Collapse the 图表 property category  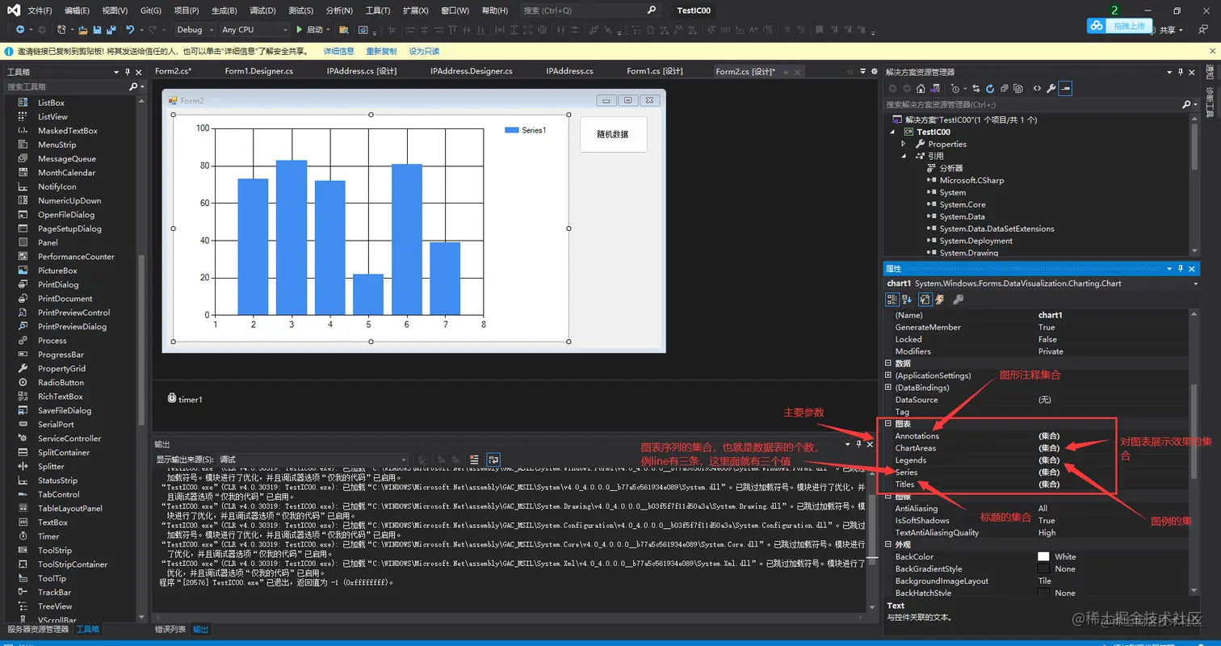point(888,423)
